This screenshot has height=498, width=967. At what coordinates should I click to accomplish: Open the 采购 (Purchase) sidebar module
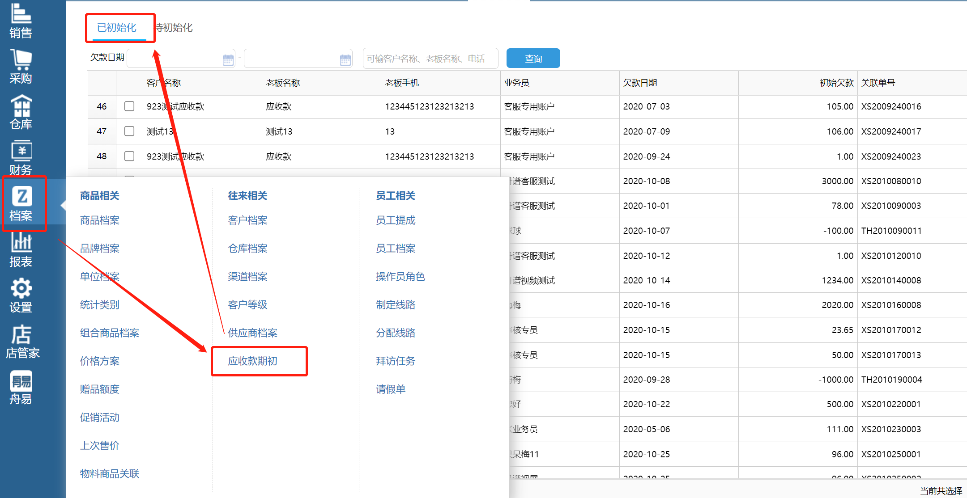[21, 67]
